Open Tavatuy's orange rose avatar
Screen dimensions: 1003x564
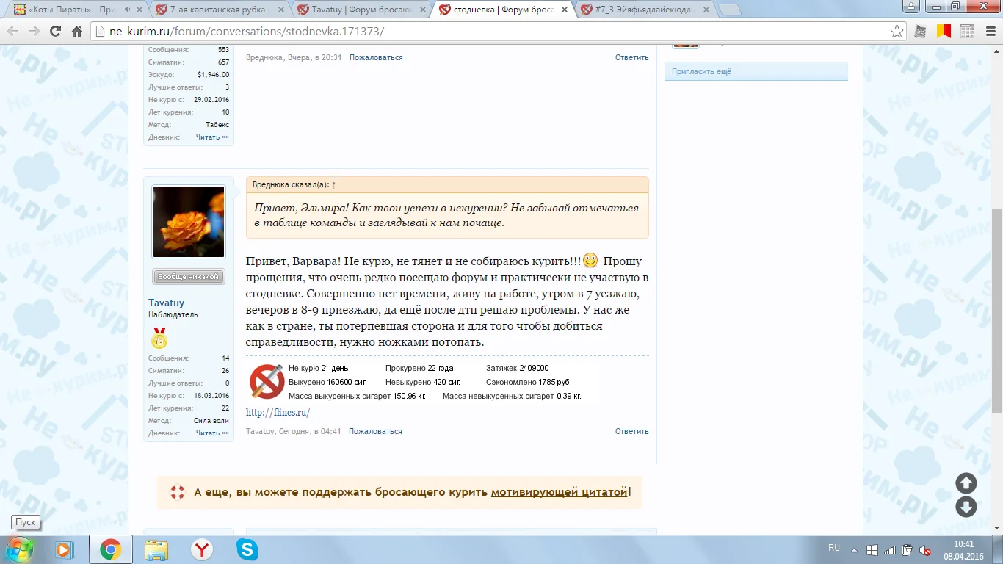[188, 221]
